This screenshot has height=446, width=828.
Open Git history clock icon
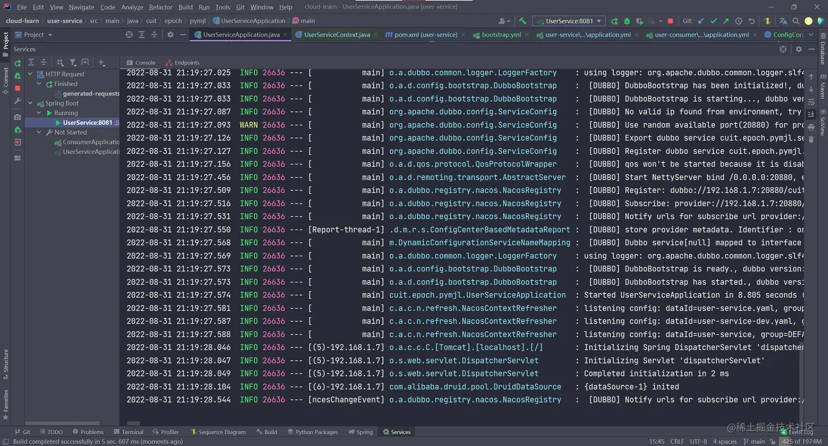tap(739, 21)
